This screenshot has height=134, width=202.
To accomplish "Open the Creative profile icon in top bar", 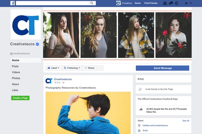I will click(x=118, y=3).
